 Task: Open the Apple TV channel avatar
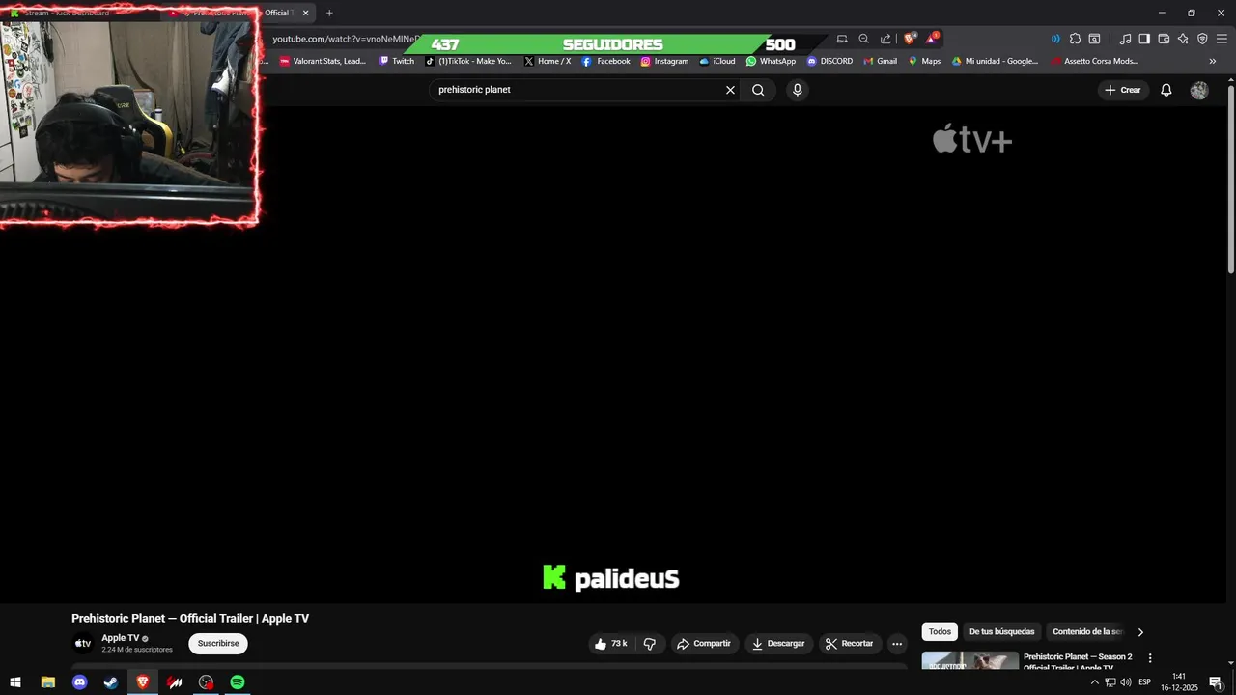pyautogui.click(x=83, y=644)
